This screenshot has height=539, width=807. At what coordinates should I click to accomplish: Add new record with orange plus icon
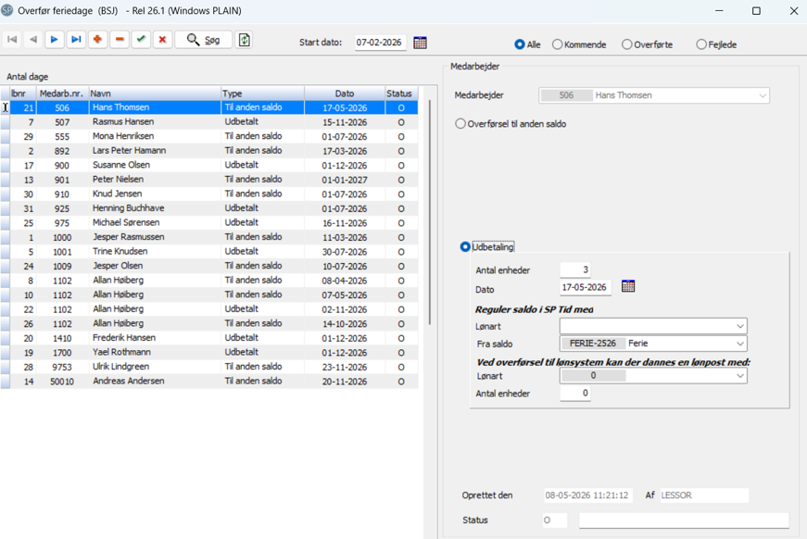(x=97, y=40)
